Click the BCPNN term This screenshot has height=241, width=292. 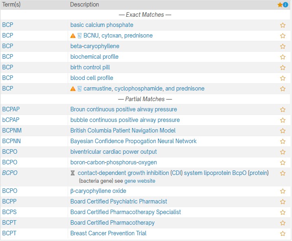pos(11,141)
